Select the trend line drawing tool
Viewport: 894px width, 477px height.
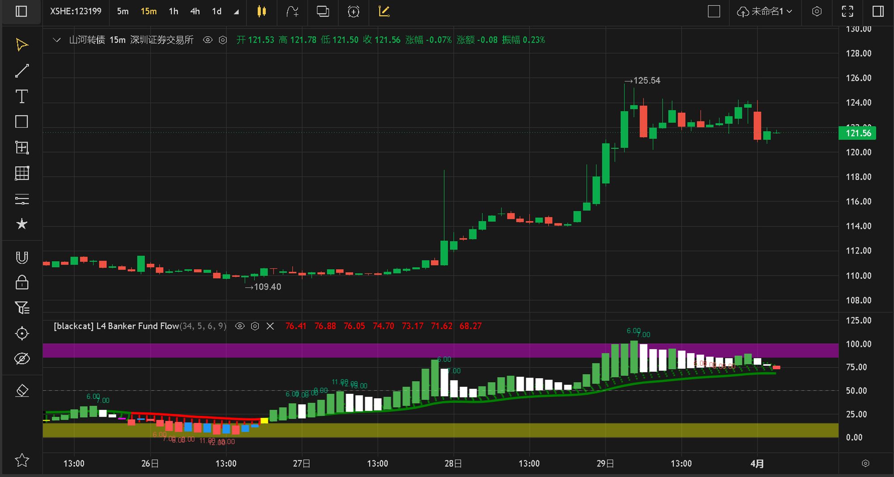pos(21,71)
